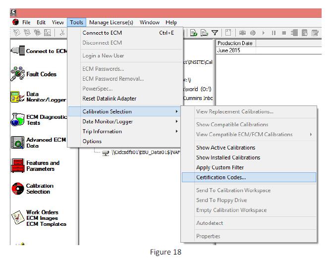Click the first toolbar icon at far left
This screenshot has width=334, height=259.
(17, 33)
